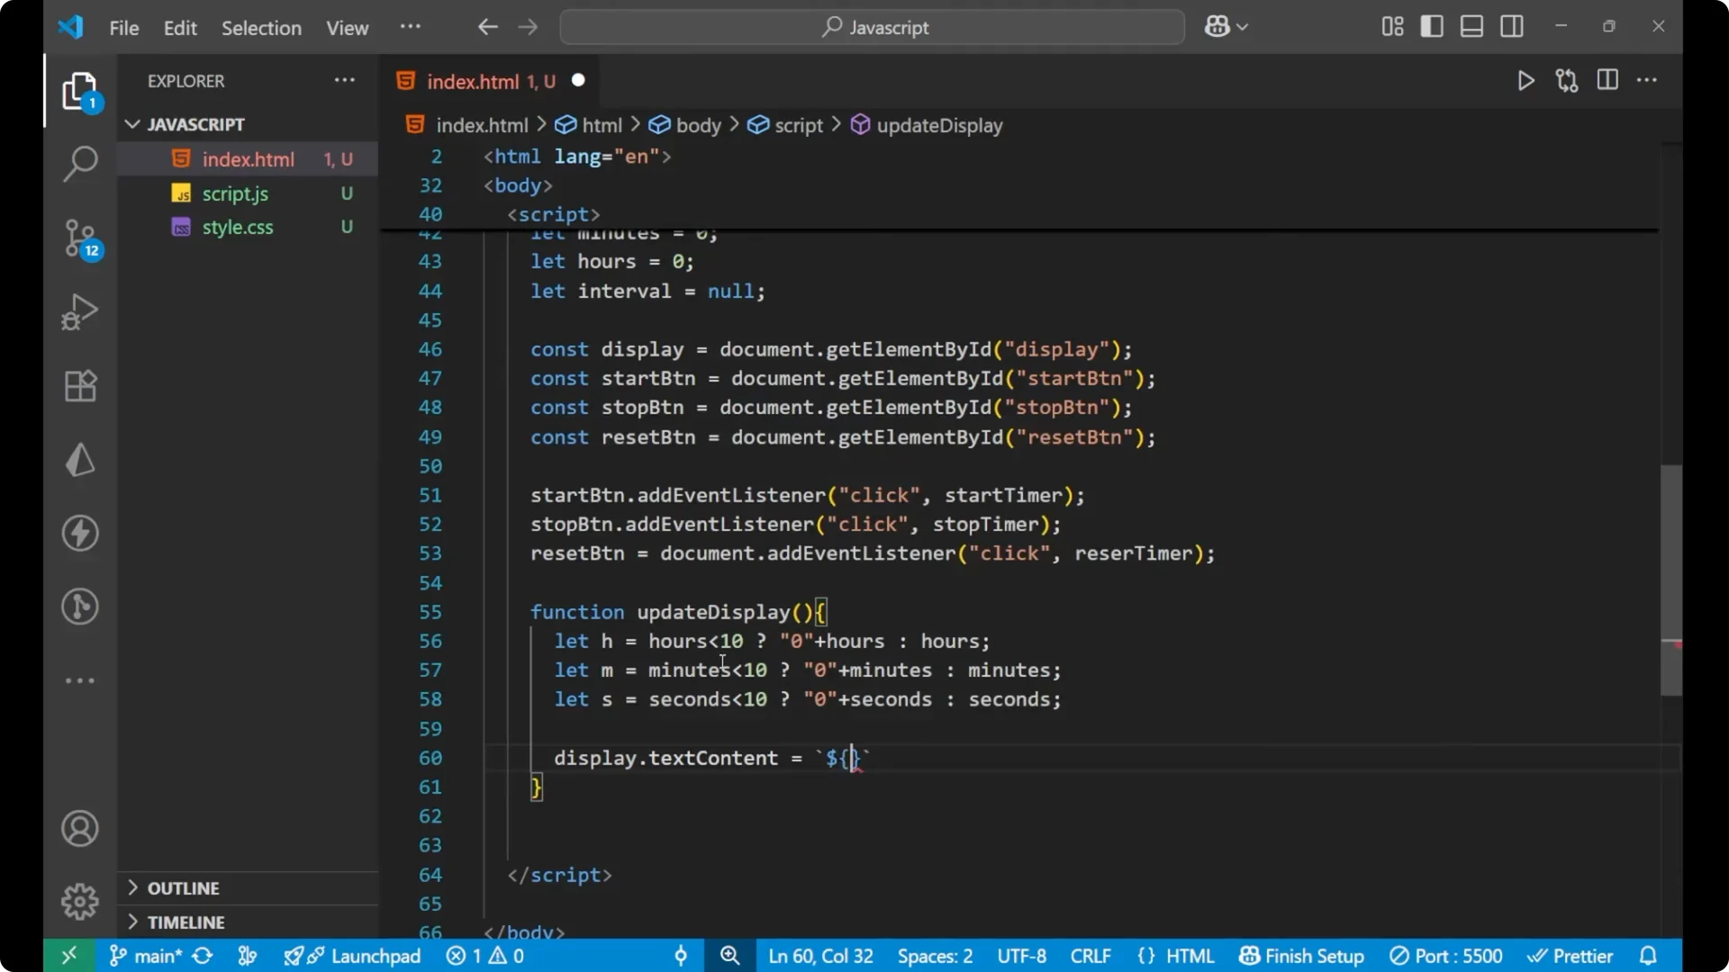Toggle the secondary side bar
Screen dimensions: 1729x972
1512,26
